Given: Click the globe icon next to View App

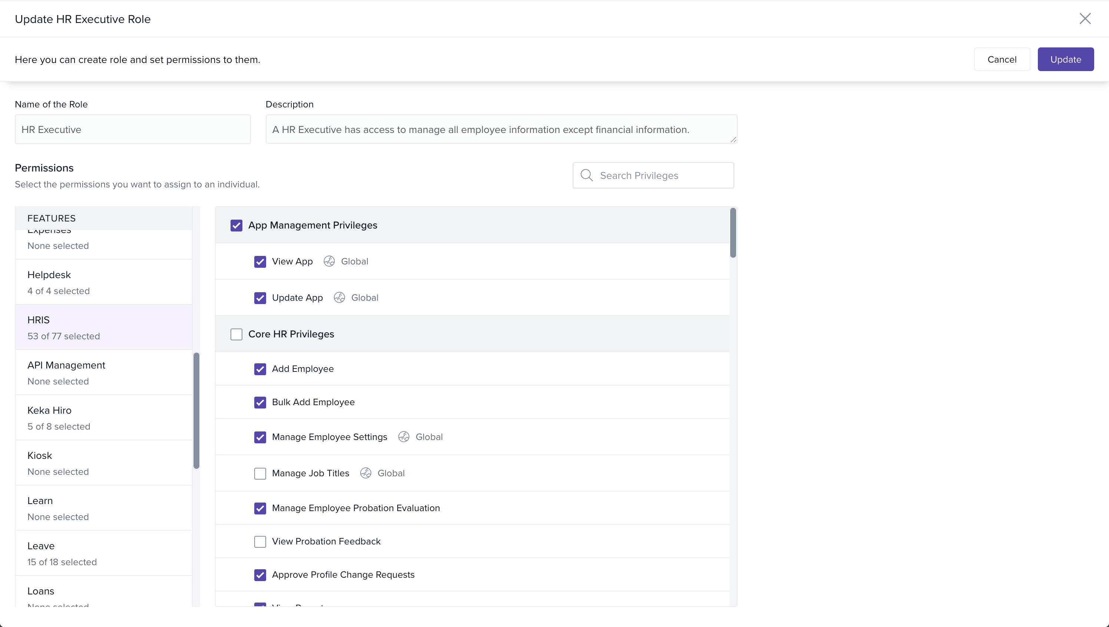Looking at the screenshot, I should point(329,261).
